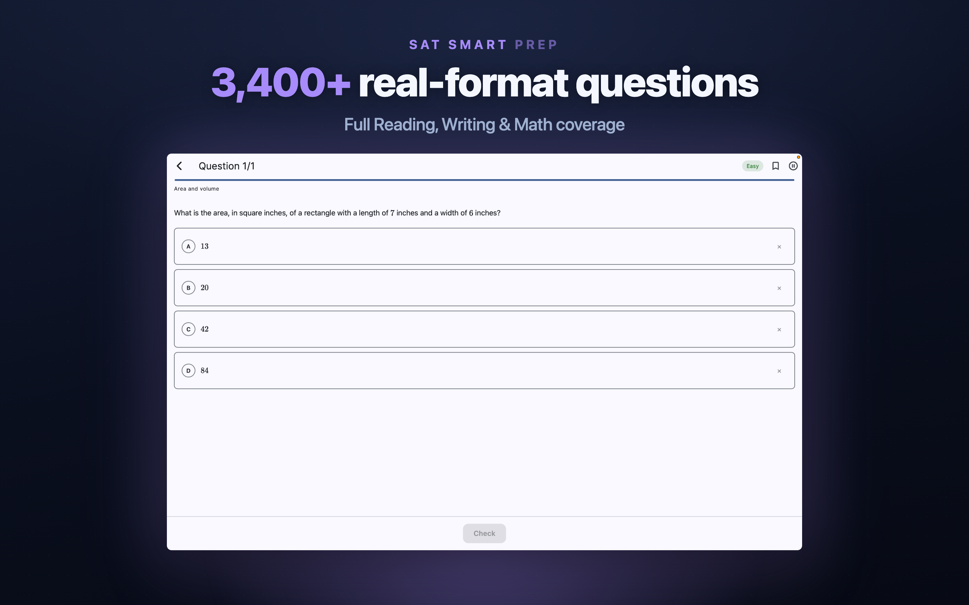Select answer circle C
This screenshot has height=605, width=969.
tap(189, 329)
